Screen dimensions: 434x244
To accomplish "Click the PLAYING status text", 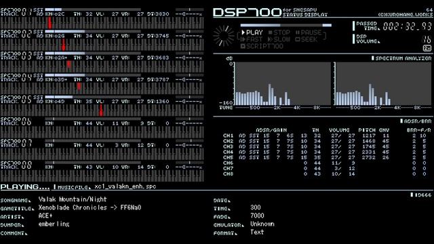I will tap(25, 187).
